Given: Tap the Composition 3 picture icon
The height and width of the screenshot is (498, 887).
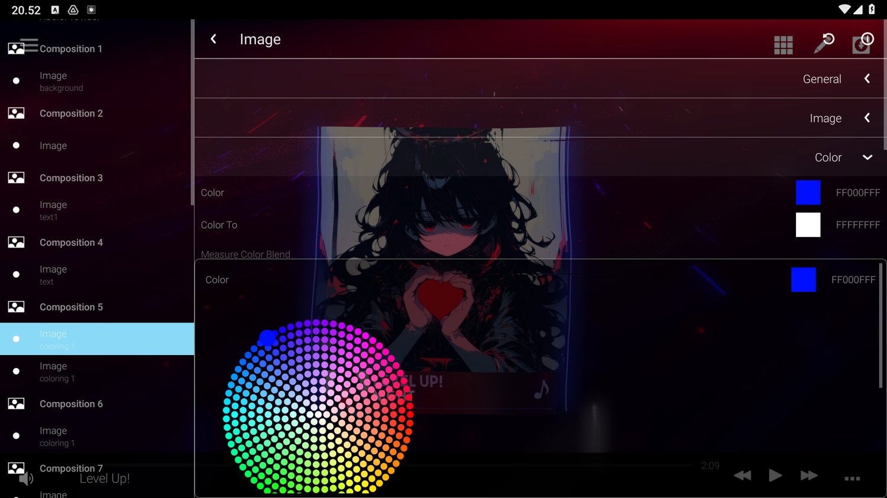Looking at the screenshot, I should [16, 177].
